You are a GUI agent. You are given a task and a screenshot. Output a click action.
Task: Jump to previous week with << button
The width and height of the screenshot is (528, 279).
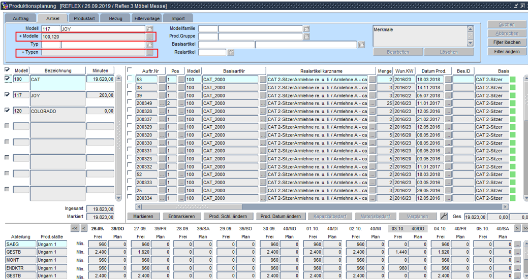click(75, 229)
